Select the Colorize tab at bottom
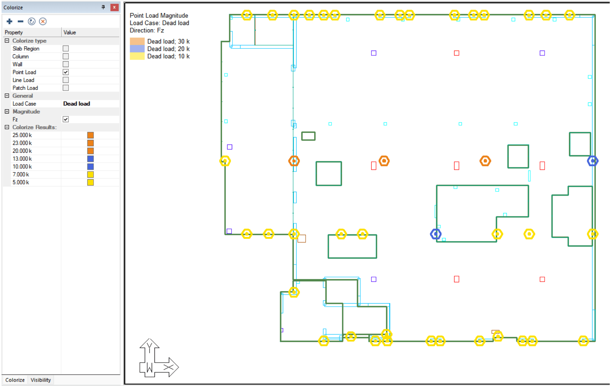Screen dimensions: 610x386 [x=15, y=380]
